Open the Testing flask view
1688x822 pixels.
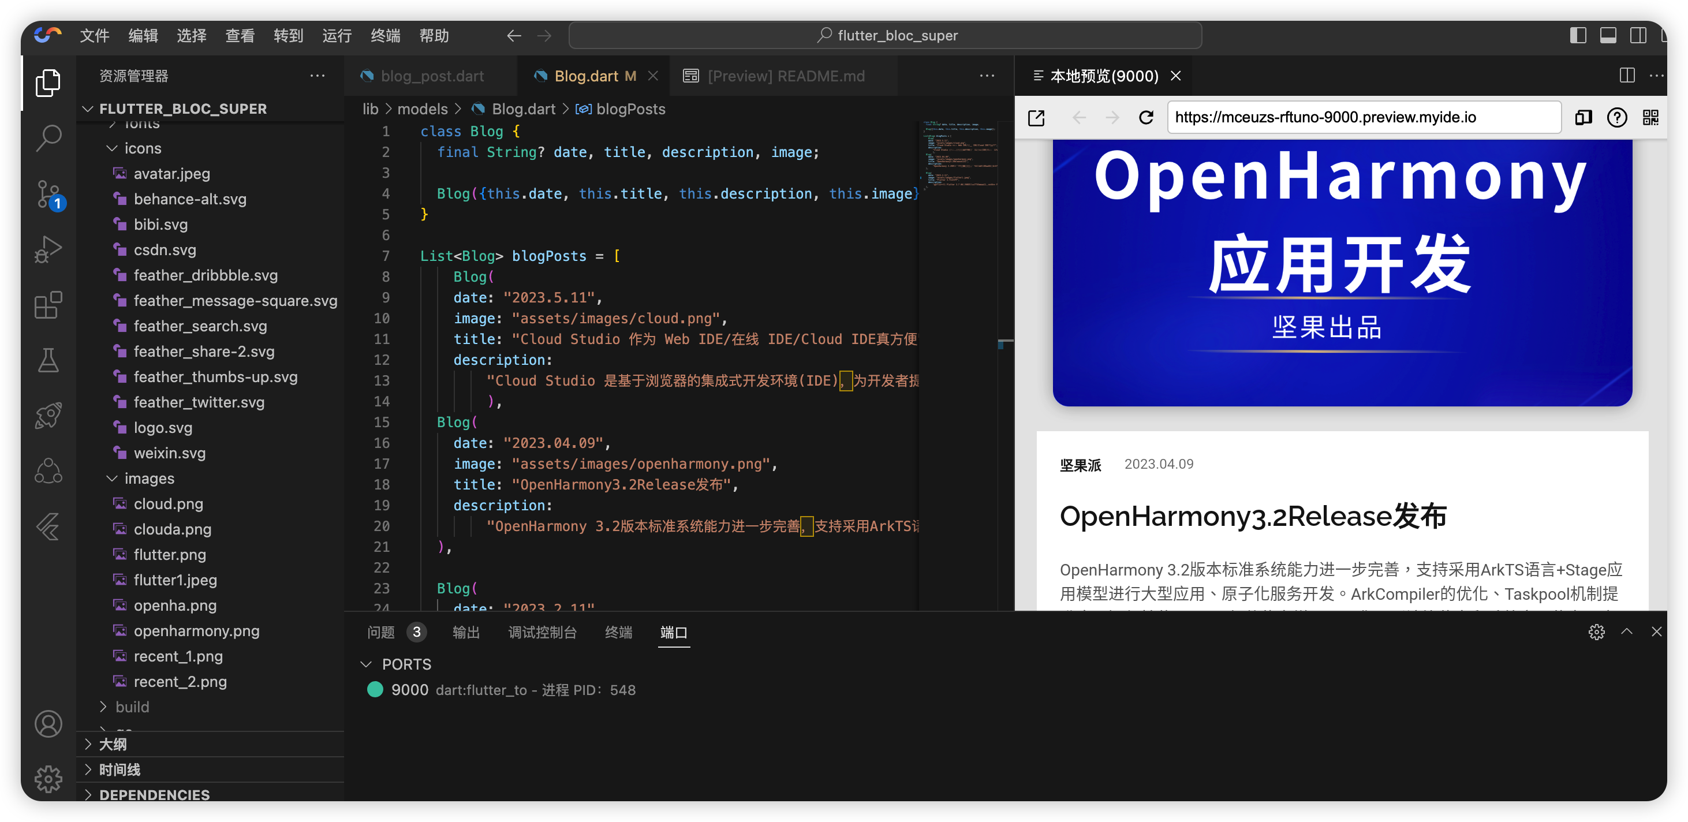pyautogui.click(x=48, y=360)
